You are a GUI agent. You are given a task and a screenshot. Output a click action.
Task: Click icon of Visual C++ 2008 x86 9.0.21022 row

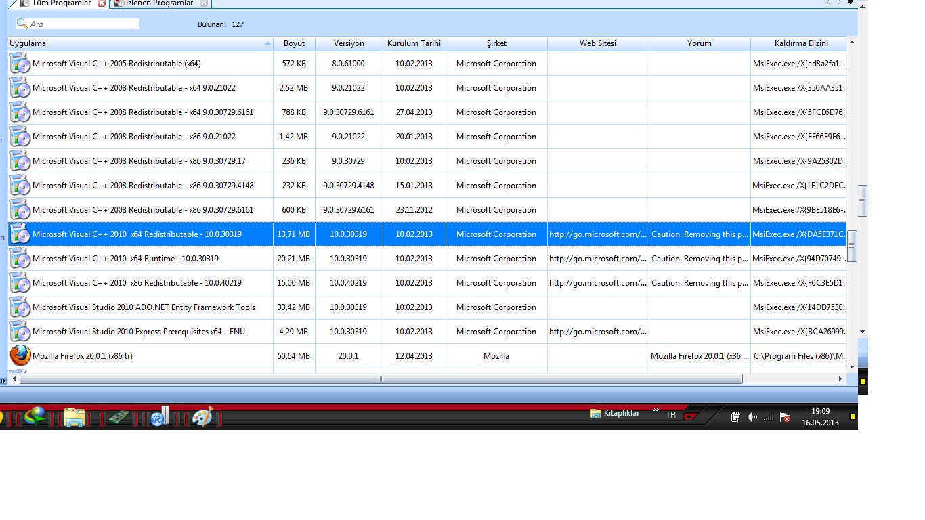(20, 137)
